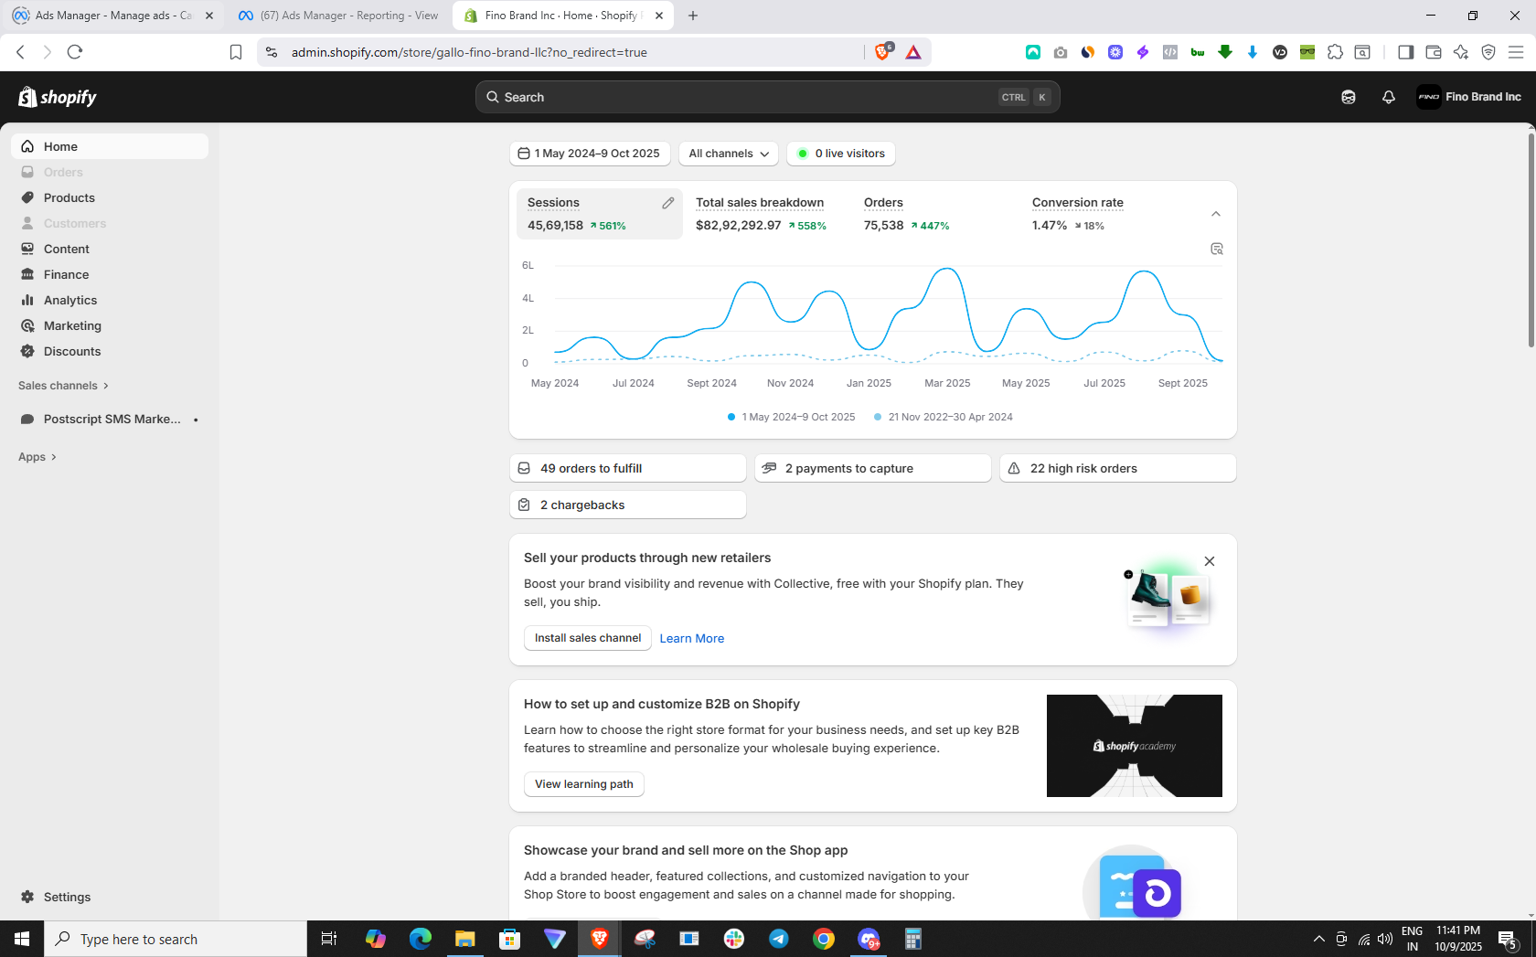Switch to Ads Manager Reporting tab
The image size is (1536, 957).
(338, 16)
